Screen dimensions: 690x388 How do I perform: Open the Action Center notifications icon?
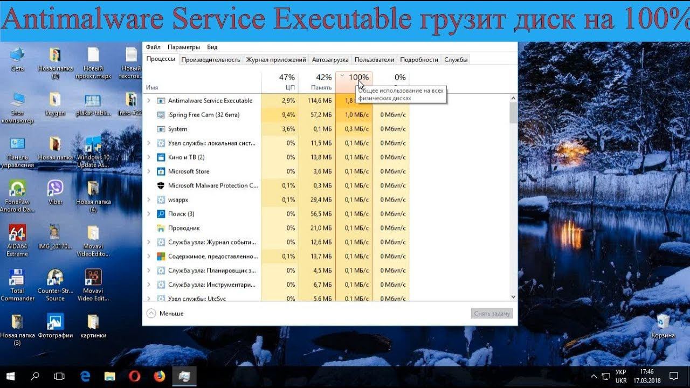pyautogui.click(x=674, y=376)
